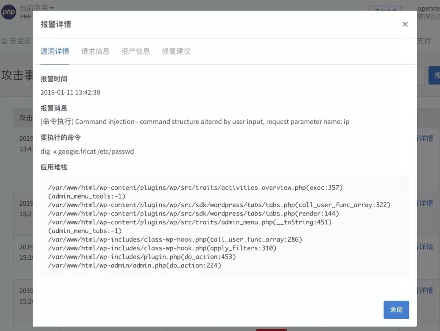Open the 支持 navigation item
The width and height of the screenshot is (440, 331).
point(424,41)
